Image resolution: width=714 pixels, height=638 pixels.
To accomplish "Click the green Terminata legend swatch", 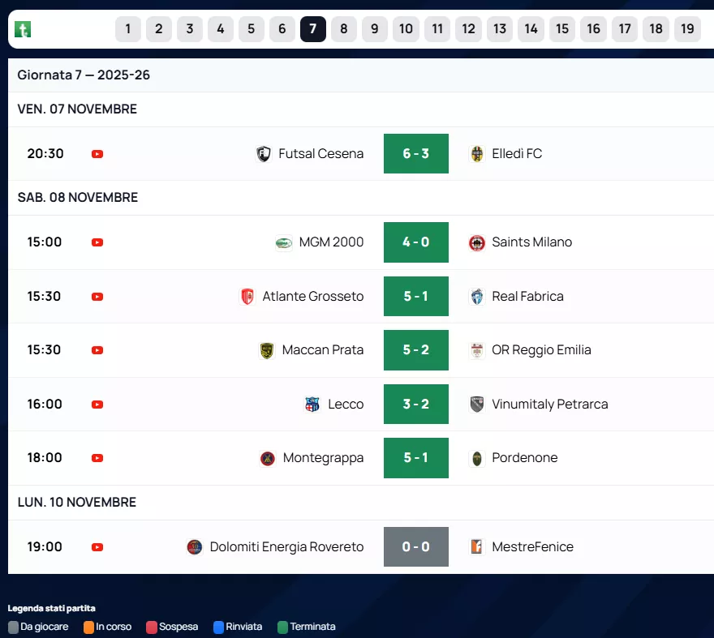I will pos(282,627).
